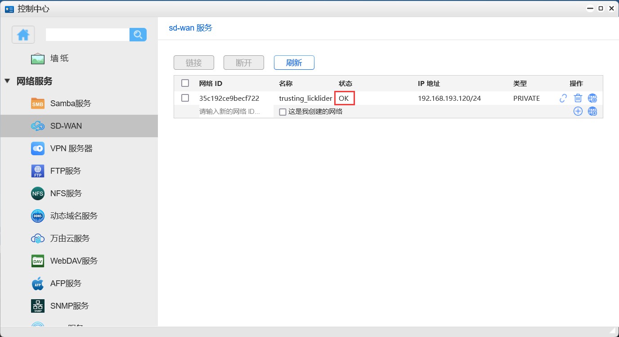Image resolution: width=619 pixels, height=337 pixels.
Task: Collapse the 网络服务 section
Action: tap(7, 81)
